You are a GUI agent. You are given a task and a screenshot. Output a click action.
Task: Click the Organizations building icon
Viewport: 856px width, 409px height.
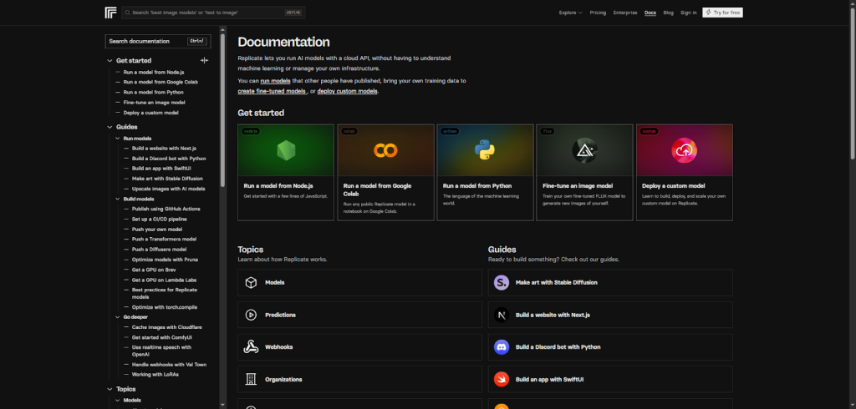tap(250, 379)
